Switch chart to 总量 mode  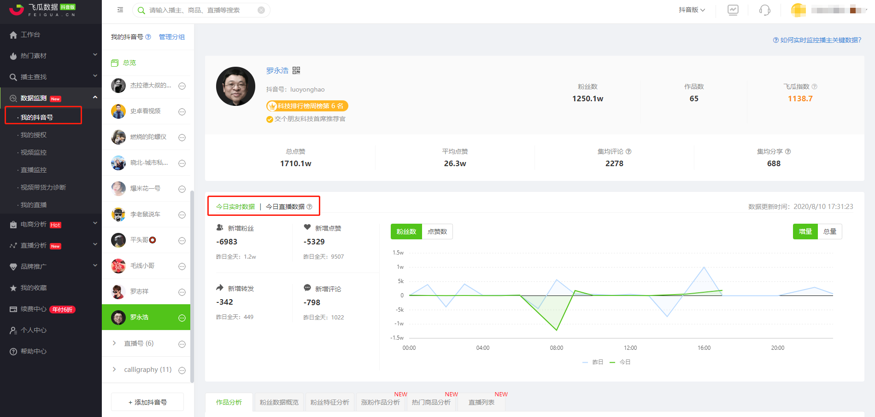point(830,232)
